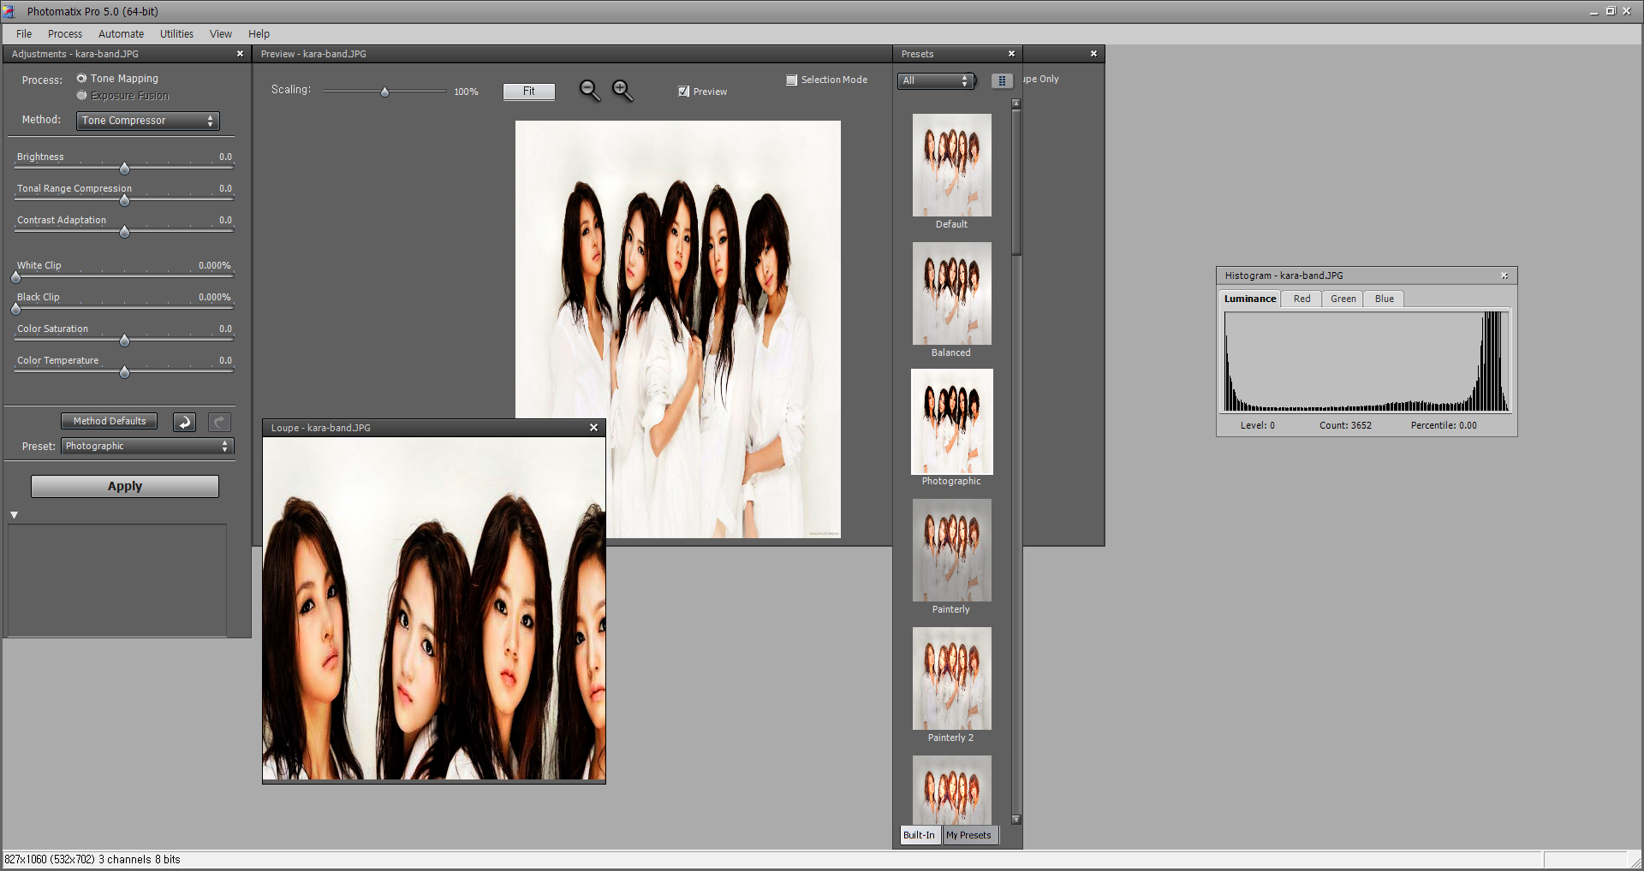Open the Help menu
This screenshot has width=1644, height=871.
tap(259, 34)
